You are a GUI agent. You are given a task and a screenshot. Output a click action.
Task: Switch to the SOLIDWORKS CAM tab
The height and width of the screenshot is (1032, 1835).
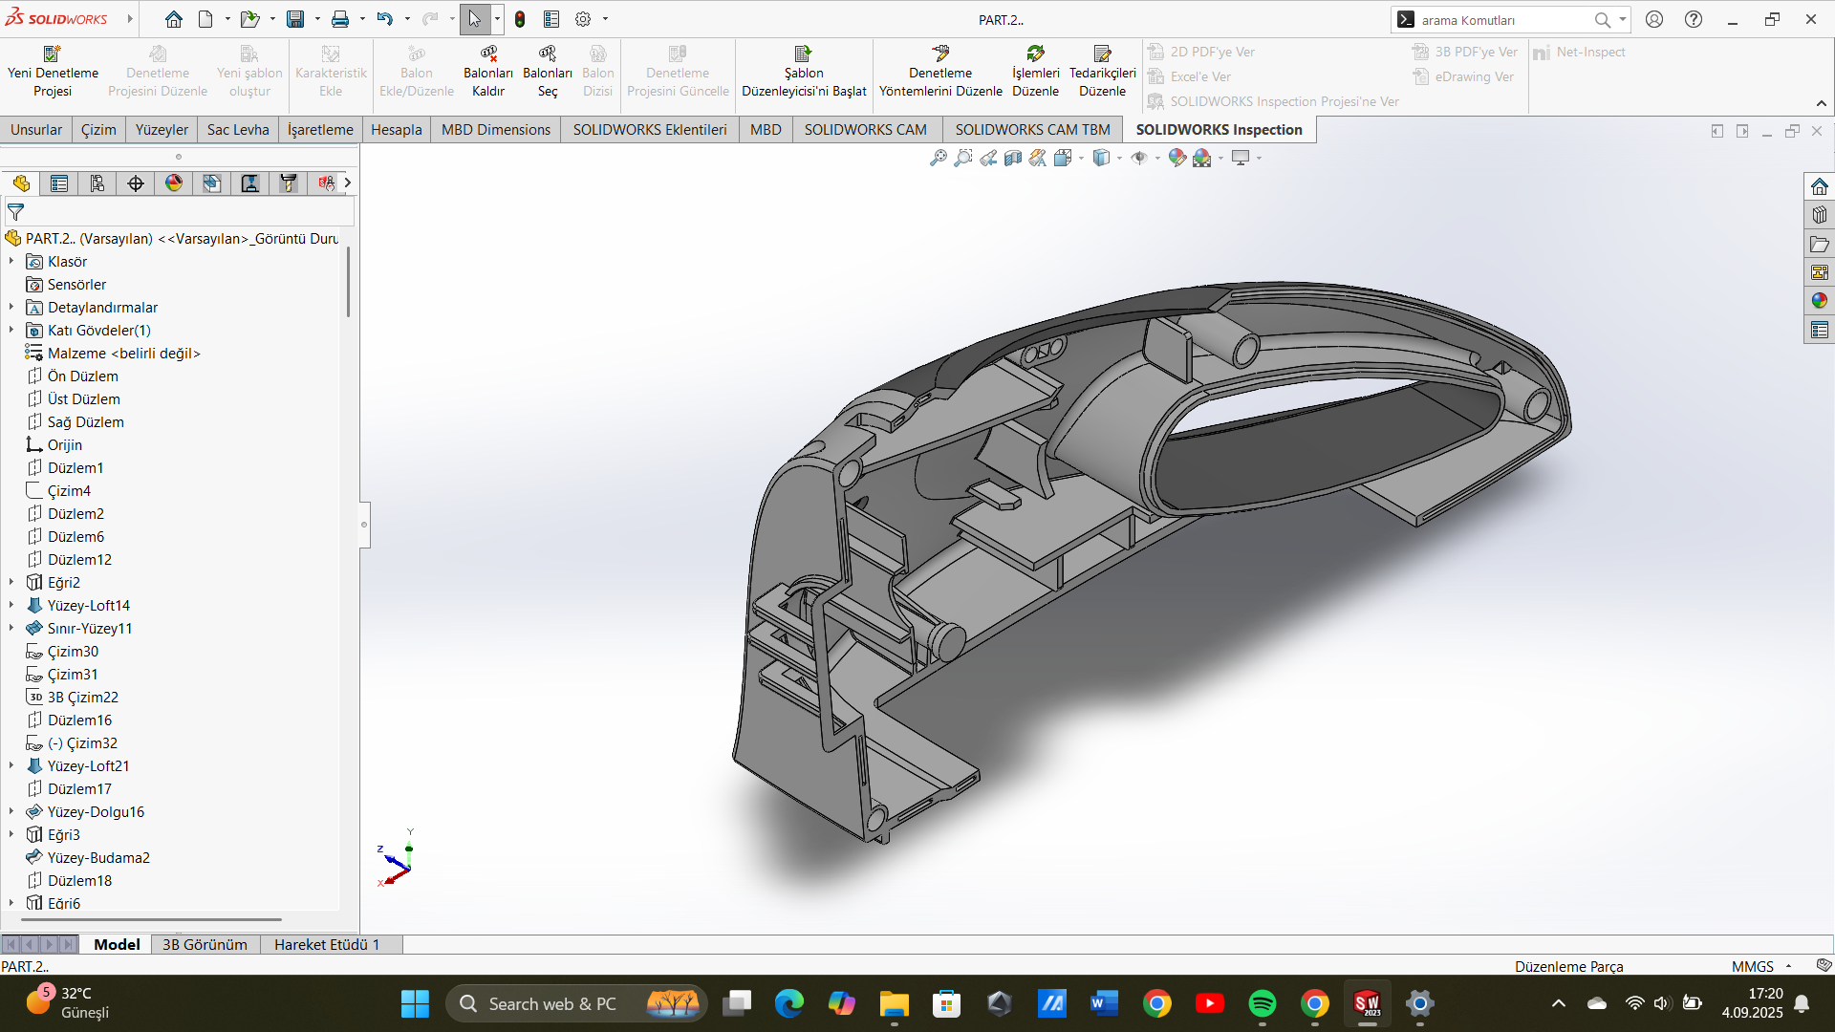tap(866, 130)
